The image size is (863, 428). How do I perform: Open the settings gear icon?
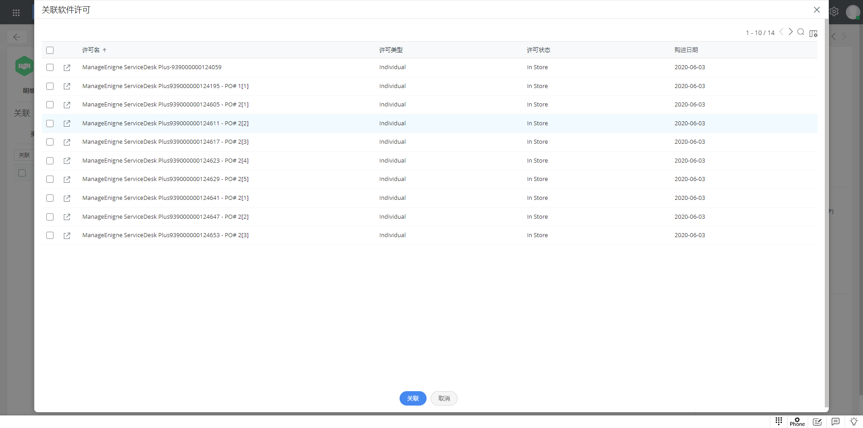[834, 12]
